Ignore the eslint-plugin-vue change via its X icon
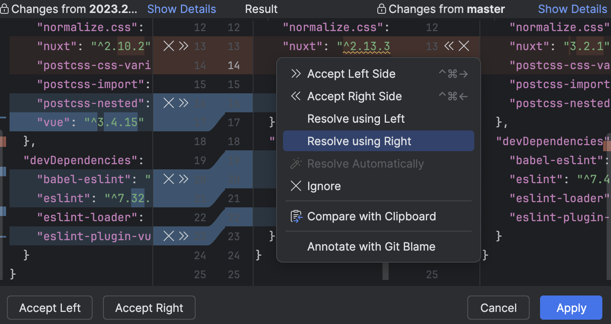 click(168, 236)
